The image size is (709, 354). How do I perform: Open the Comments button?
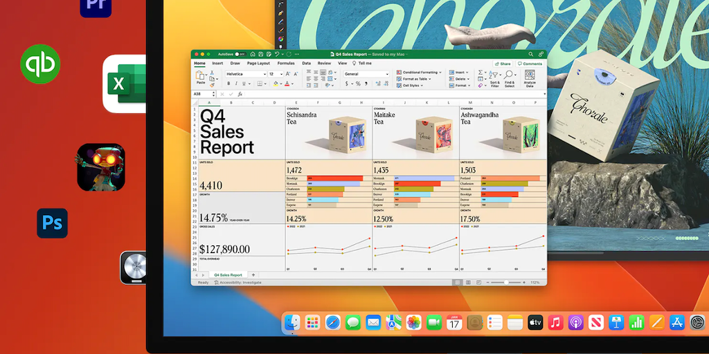point(530,64)
